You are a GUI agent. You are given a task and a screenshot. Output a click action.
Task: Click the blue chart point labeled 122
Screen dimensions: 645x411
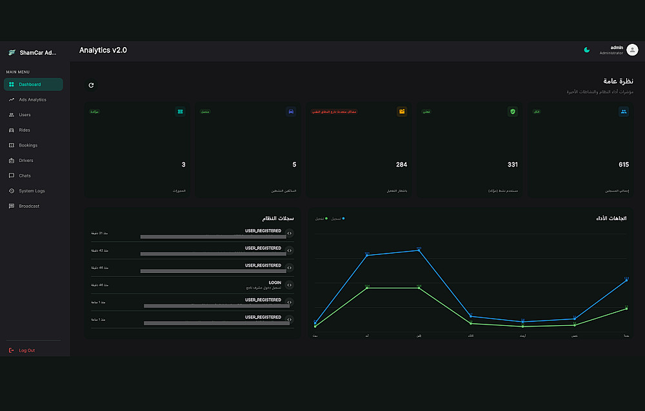626,280
